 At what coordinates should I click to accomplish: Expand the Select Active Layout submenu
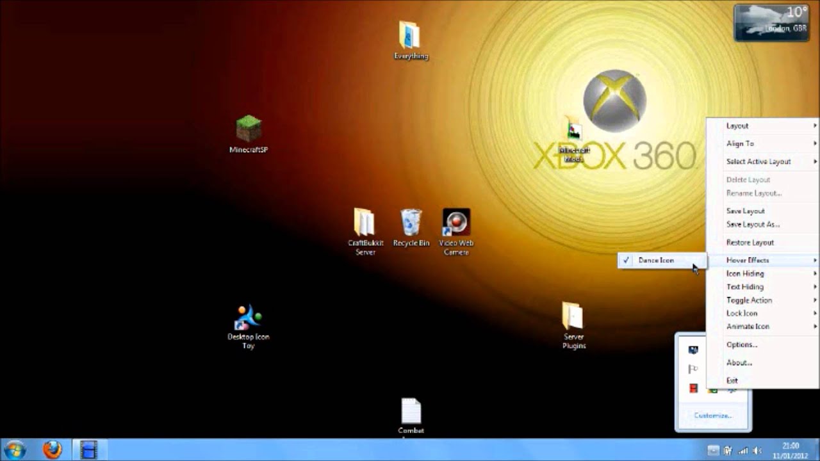click(x=763, y=161)
